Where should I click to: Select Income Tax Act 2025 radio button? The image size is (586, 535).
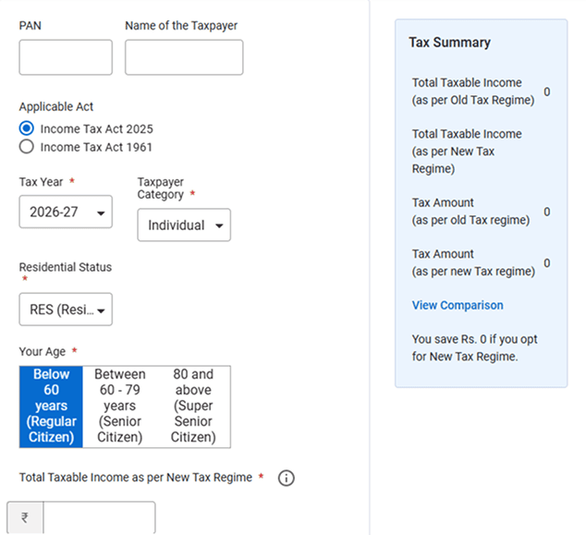click(x=27, y=128)
